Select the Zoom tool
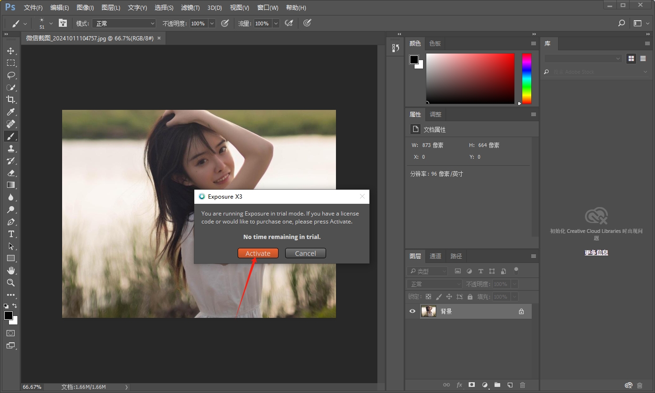 tap(10, 283)
